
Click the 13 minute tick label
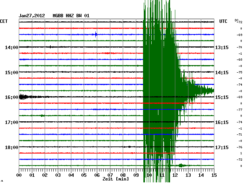click(x=188, y=175)
